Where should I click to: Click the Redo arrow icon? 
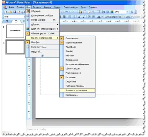(73, 12)
